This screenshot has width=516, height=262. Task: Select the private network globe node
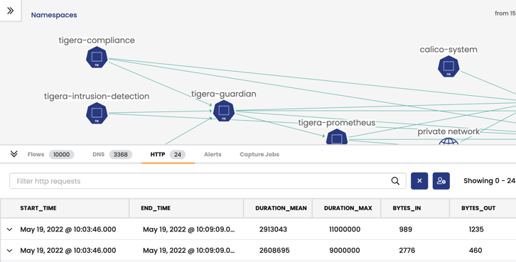click(448, 141)
